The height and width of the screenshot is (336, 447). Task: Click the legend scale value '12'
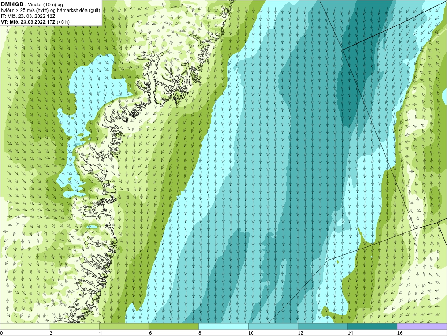(300, 333)
